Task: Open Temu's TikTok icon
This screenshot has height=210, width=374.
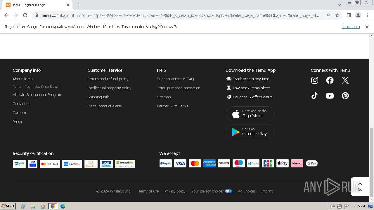Action: click(x=314, y=96)
